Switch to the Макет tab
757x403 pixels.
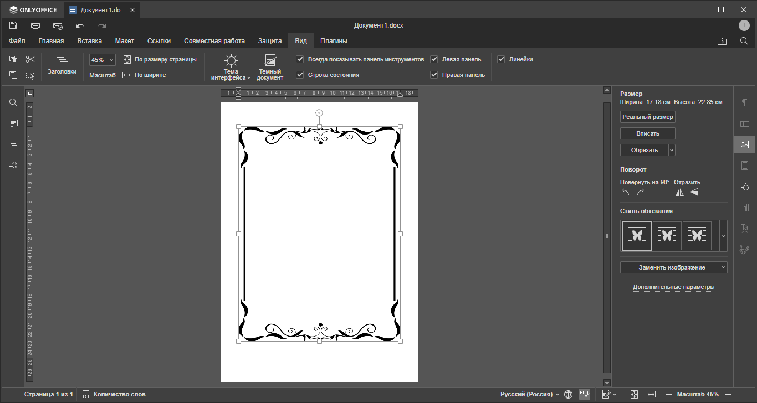click(125, 41)
